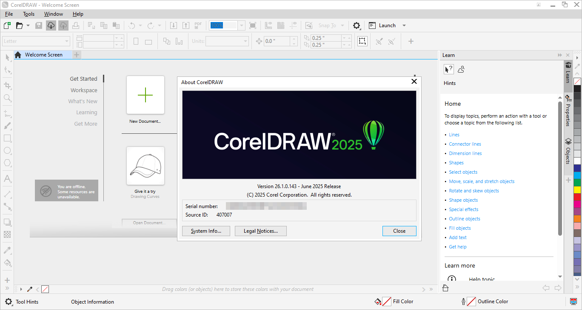Screen dimensions: 582x310
Task: Select the Rectangle tool
Action: [7, 138]
